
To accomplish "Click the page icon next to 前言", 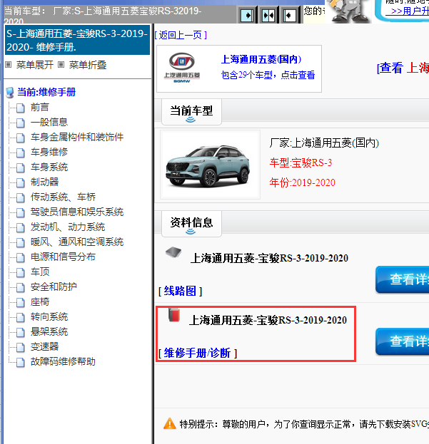I will pos(20,108).
